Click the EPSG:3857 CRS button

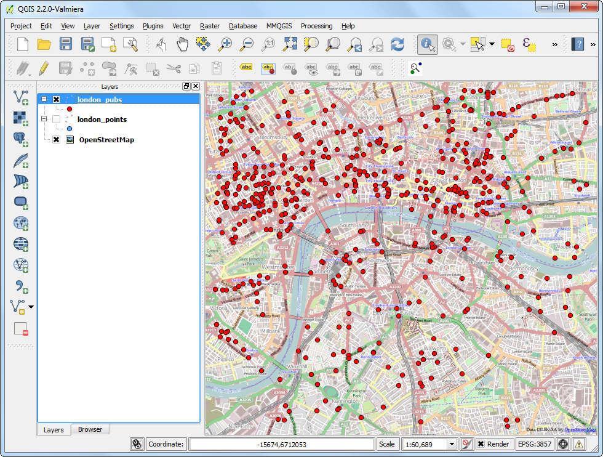(x=535, y=444)
